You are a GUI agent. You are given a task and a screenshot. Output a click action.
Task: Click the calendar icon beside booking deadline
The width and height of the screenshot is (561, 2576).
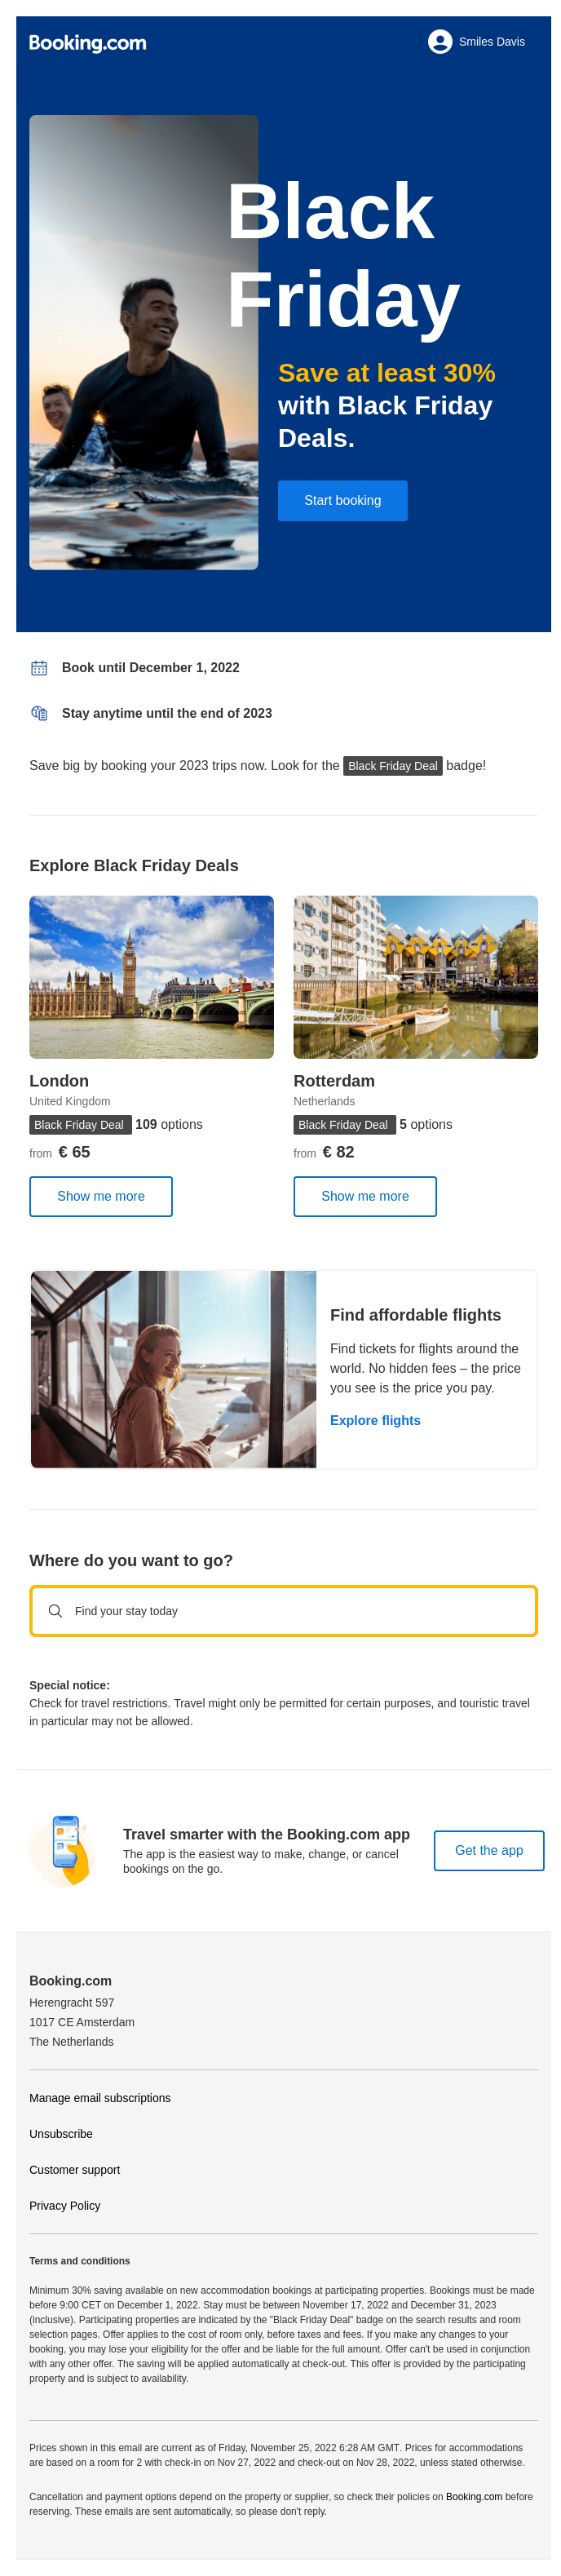click(39, 667)
